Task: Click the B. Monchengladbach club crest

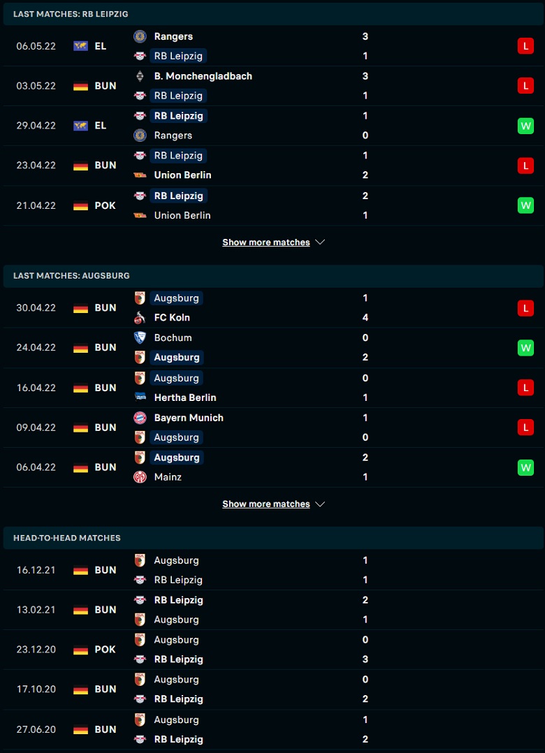Action: (140, 76)
